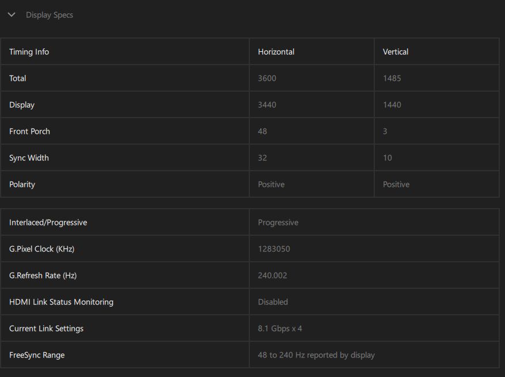This screenshot has height=377, width=505.
Task: Click the horizontal Display value 3440
Action: click(x=267, y=105)
